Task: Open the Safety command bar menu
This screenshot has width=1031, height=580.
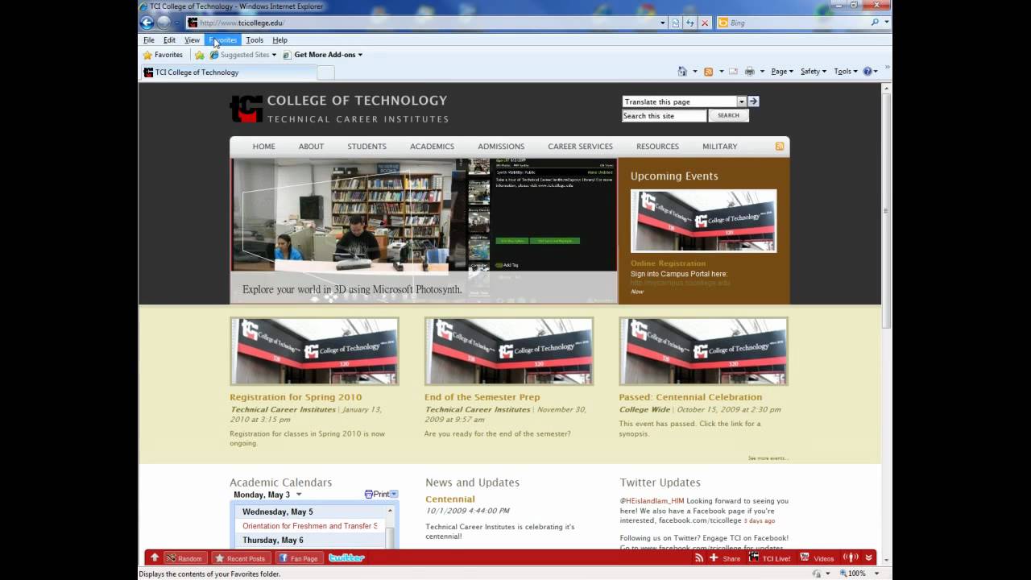Action: [x=813, y=72]
